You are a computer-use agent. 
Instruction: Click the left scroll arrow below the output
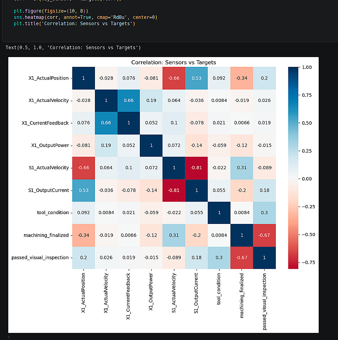pos(9,337)
